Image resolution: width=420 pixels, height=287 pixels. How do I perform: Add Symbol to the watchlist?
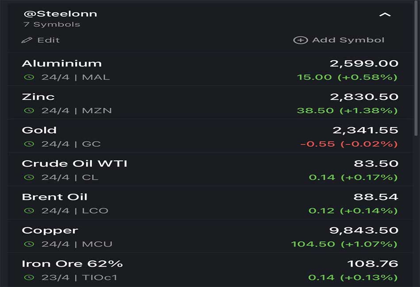[x=339, y=40]
